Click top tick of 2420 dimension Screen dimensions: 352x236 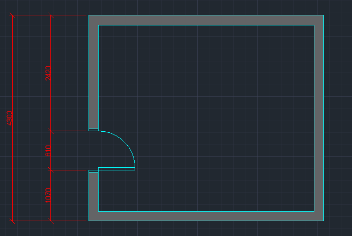click(x=51, y=15)
